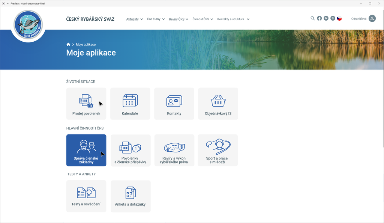Open the Facebook page icon
Image resolution: width=384 pixels, height=223 pixels.
pyautogui.click(x=319, y=18)
